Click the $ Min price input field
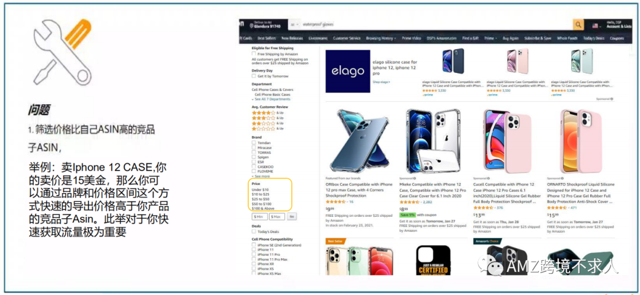The width and height of the screenshot is (640, 295). [260, 217]
